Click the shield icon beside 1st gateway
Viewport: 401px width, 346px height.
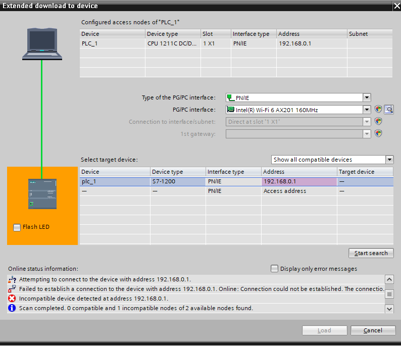coord(378,133)
